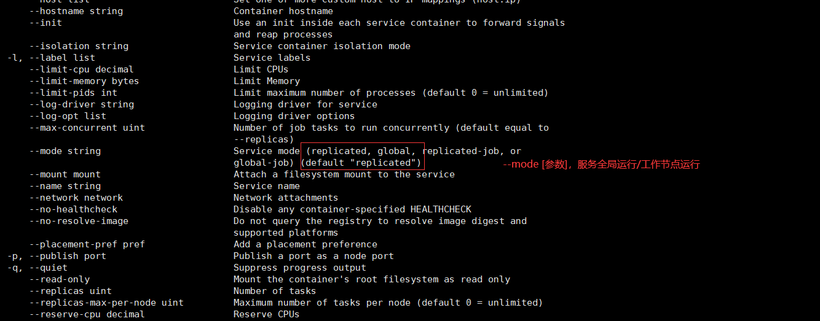Click the --log-driver string option
This screenshot has width=820, height=321.
[x=82, y=104]
